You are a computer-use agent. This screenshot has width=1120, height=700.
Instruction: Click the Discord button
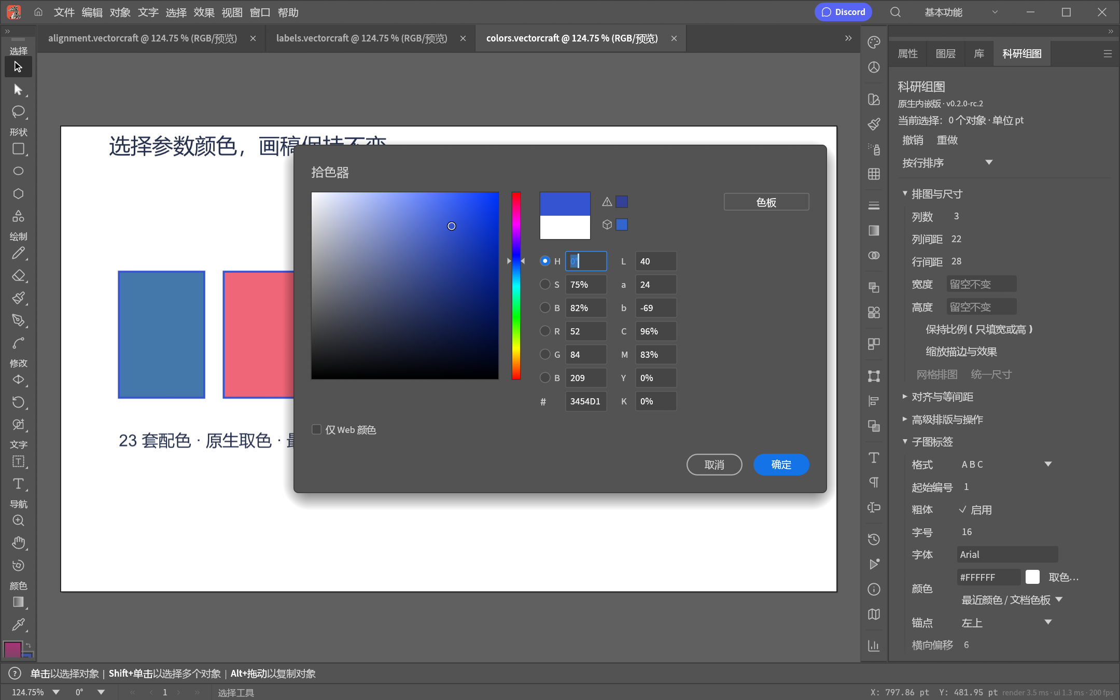tap(843, 12)
